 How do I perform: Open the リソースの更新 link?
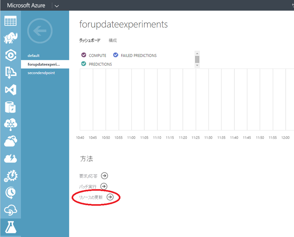[91, 197]
